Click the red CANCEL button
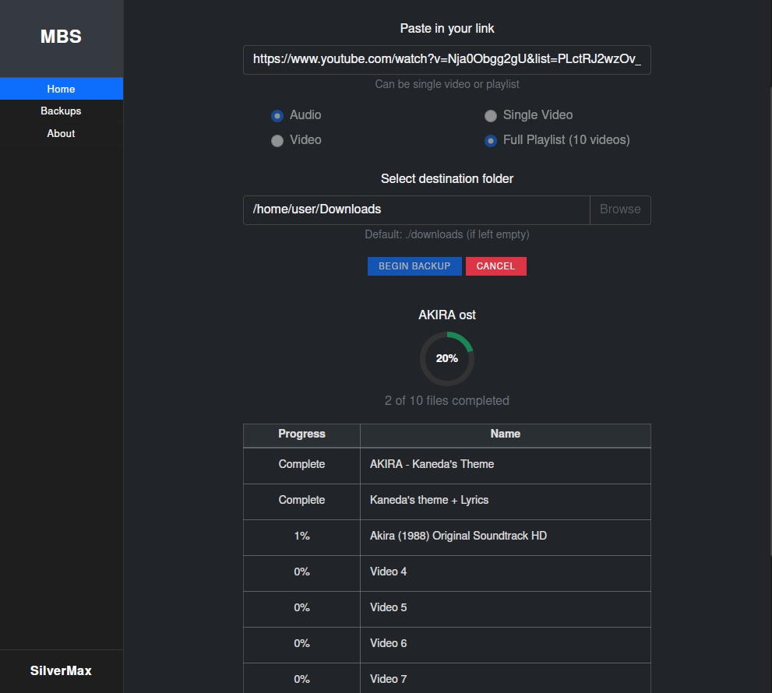 click(x=495, y=266)
